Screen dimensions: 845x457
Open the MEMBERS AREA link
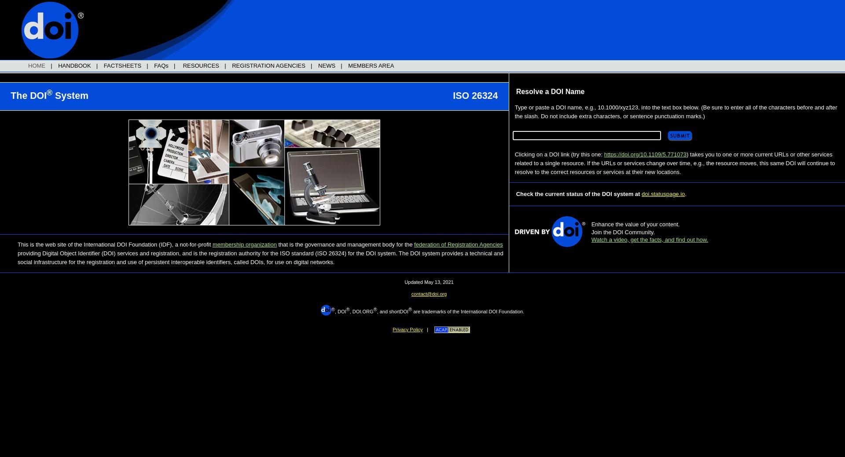pyautogui.click(x=371, y=66)
